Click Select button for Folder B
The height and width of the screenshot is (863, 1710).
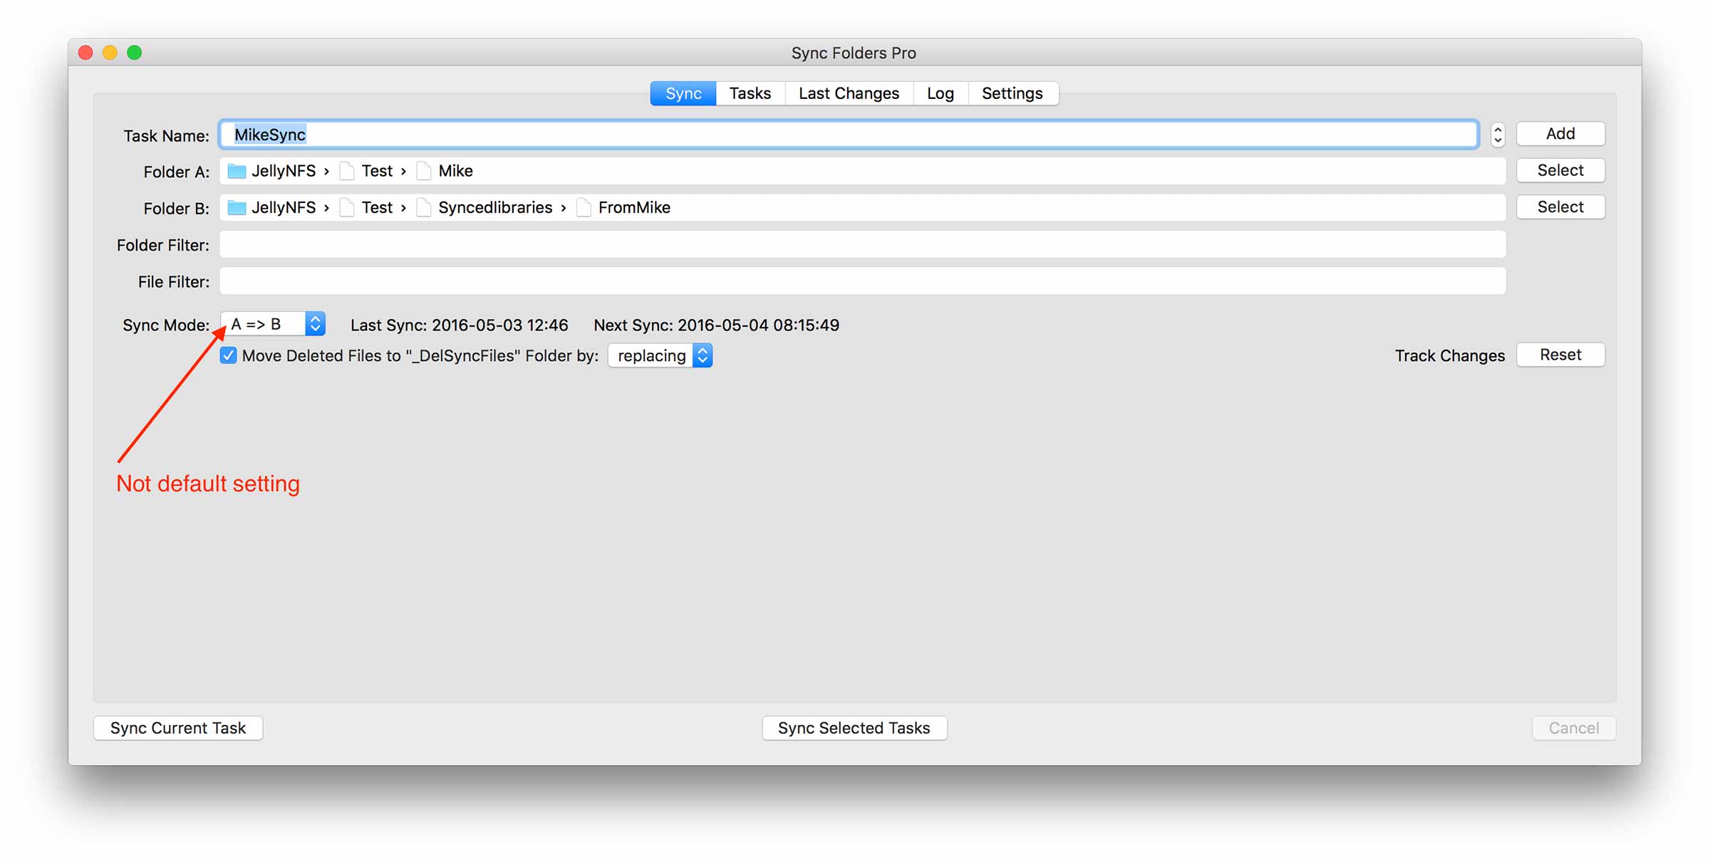click(1560, 207)
